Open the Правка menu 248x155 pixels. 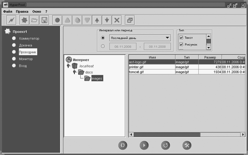point(22,12)
